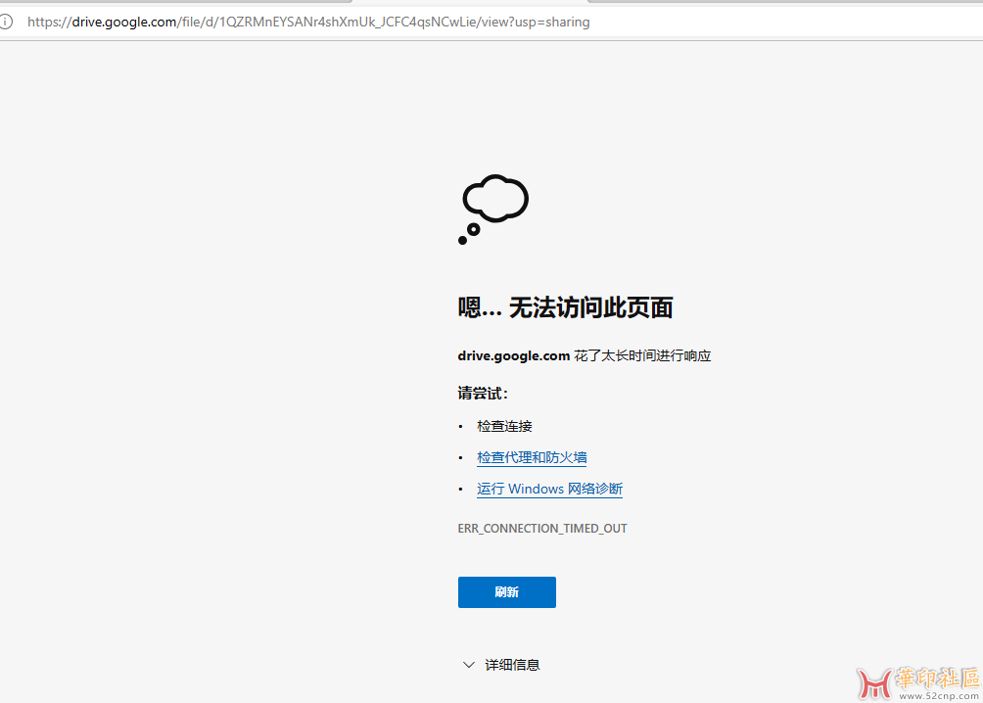Expand the 详细信息 details chevron
This screenshot has width=983, height=703.
point(468,665)
